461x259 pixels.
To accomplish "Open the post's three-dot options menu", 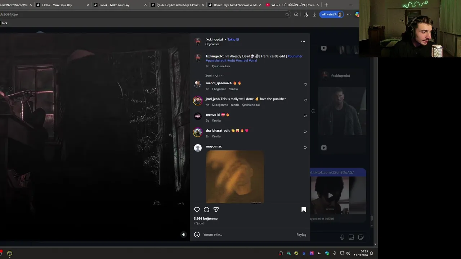I will coord(303,41).
